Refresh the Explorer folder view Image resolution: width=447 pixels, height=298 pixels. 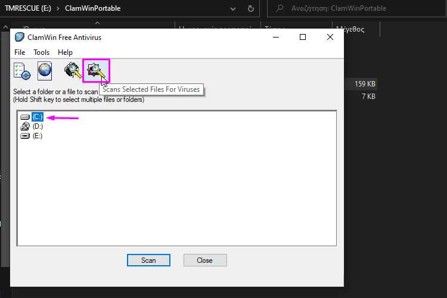pos(250,8)
